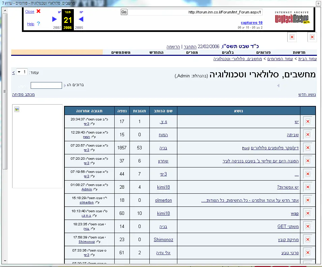The width and height of the screenshot is (322, 267).
Task: Open the page number 'עמוד' dropdown
Action: (x=22, y=72)
